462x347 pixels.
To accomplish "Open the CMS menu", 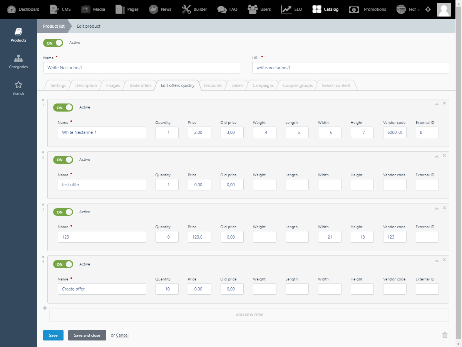I will (61, 9).
